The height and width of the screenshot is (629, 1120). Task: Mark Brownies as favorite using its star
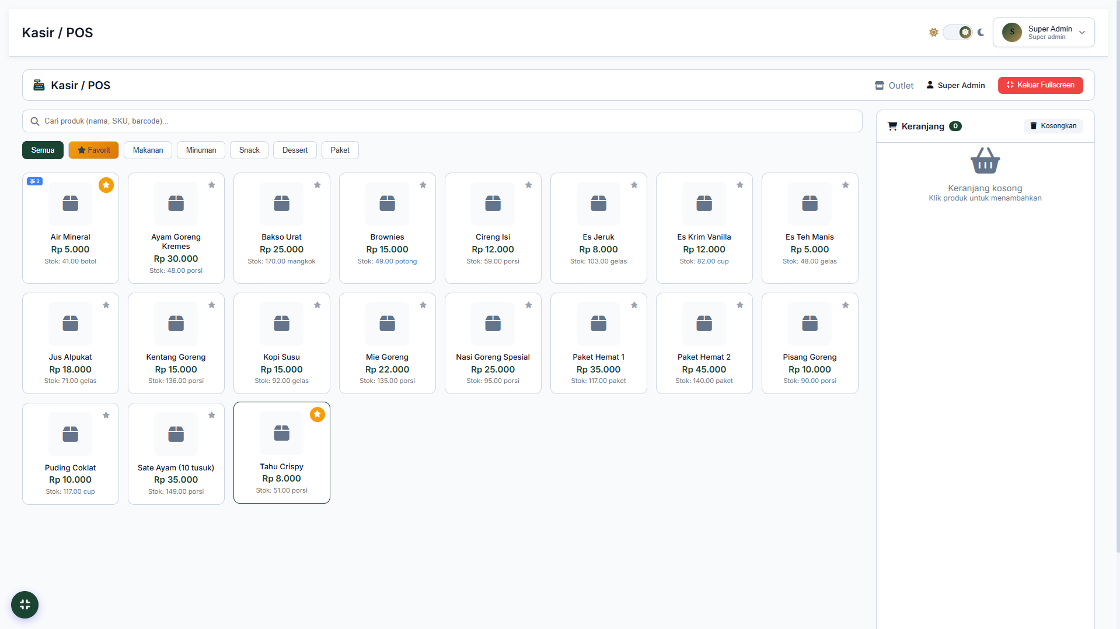[x=423, y=185]
